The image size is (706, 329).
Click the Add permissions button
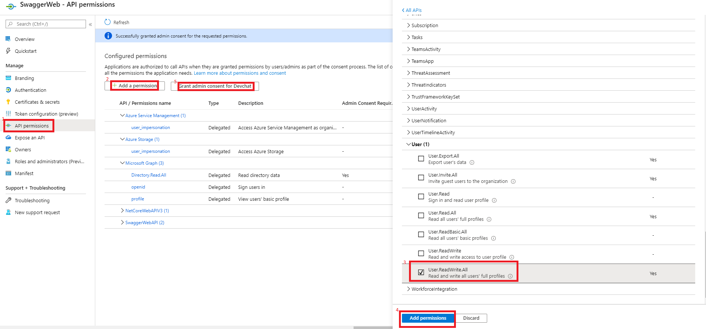tap(428, 318)
